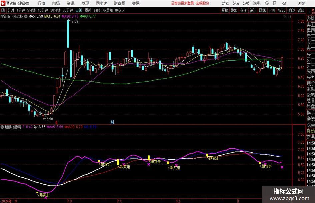Screen dimensions: 315x203
Task: Click the MA5: 6.59 indicator label
Action: pos(36,16)
